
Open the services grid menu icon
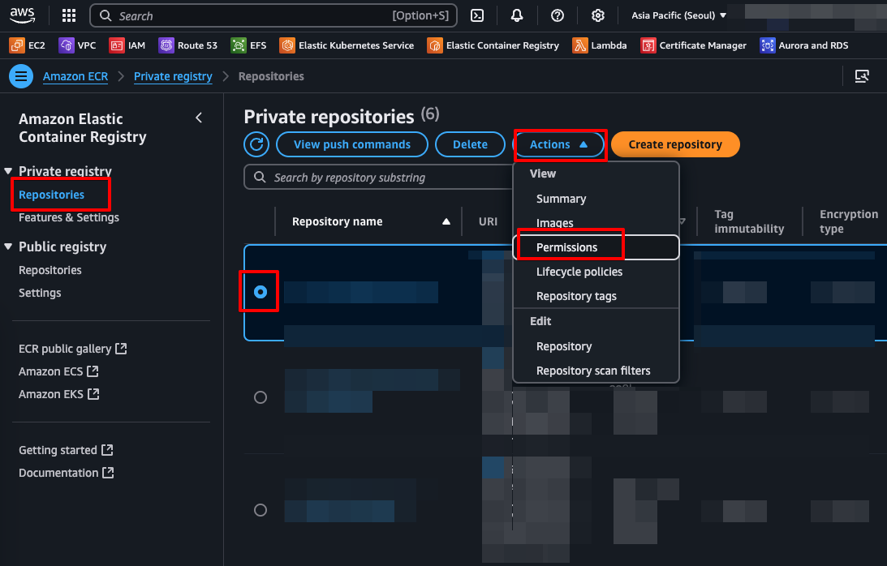(x=69, y=16)
